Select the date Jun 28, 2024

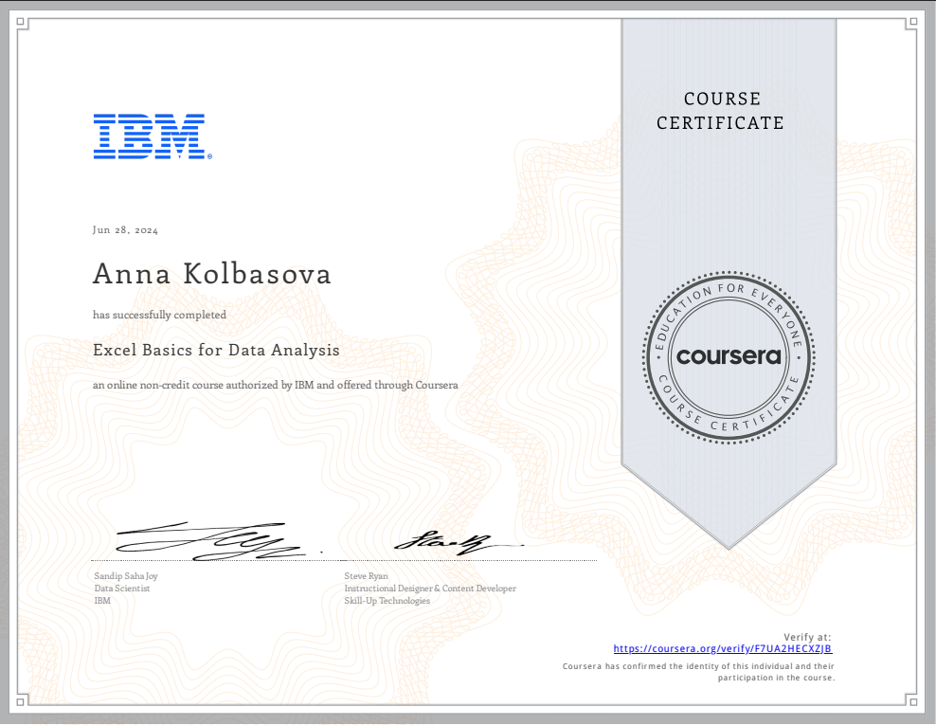(125, 230)
